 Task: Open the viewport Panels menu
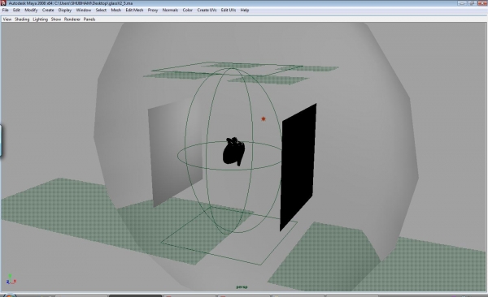point(89,19)
